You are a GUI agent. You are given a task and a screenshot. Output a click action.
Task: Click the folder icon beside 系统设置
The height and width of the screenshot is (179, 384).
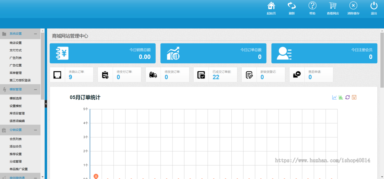pos(4,34)
